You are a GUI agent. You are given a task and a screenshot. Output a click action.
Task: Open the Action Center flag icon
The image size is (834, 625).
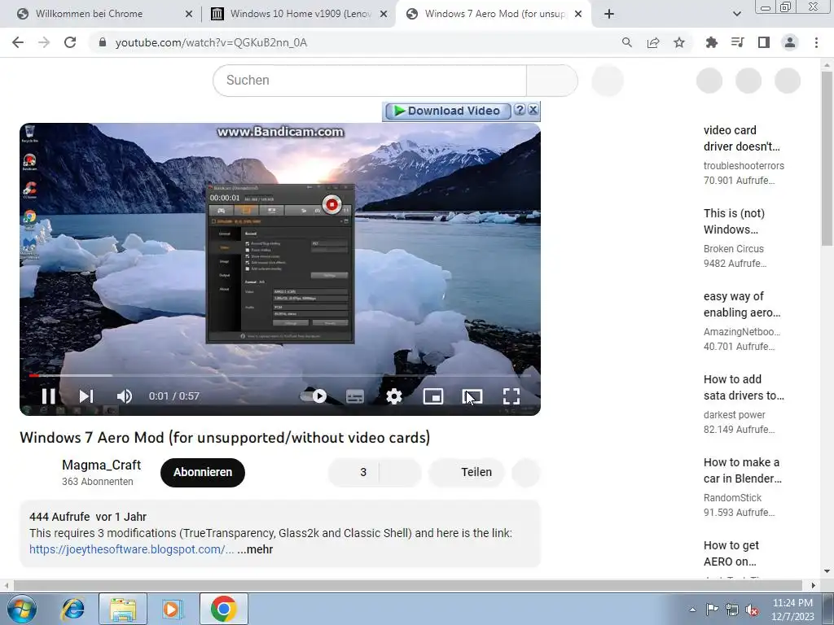(712, 610)
